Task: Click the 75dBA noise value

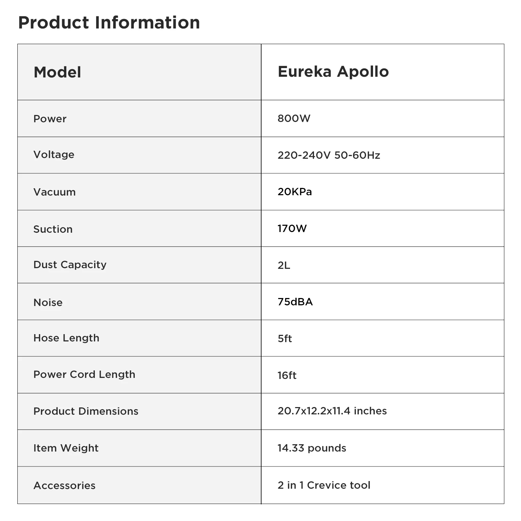Action: coord(295,302)
